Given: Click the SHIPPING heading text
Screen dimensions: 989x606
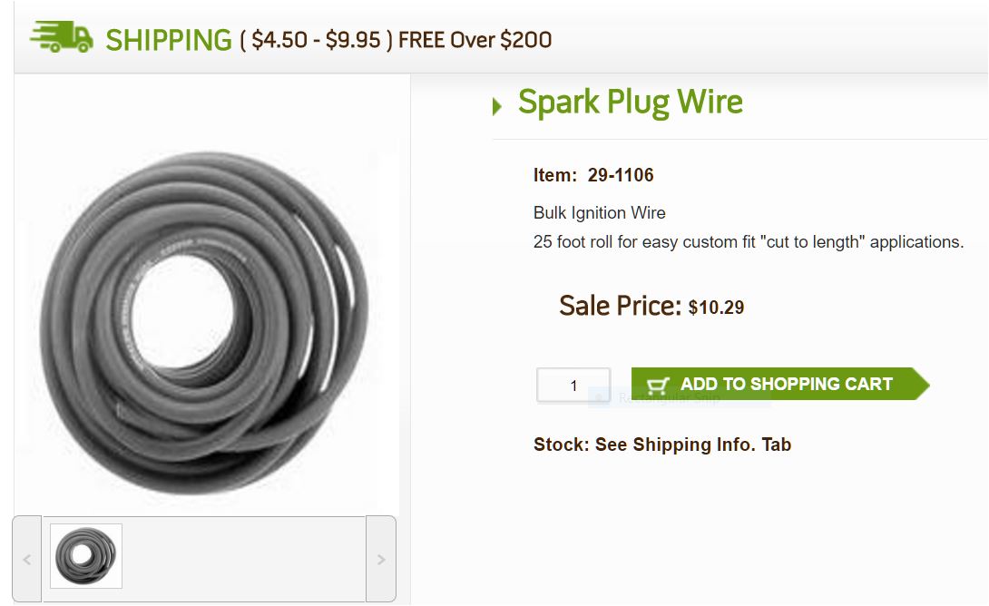Looking at the screenshot, I should pos(169,40).
